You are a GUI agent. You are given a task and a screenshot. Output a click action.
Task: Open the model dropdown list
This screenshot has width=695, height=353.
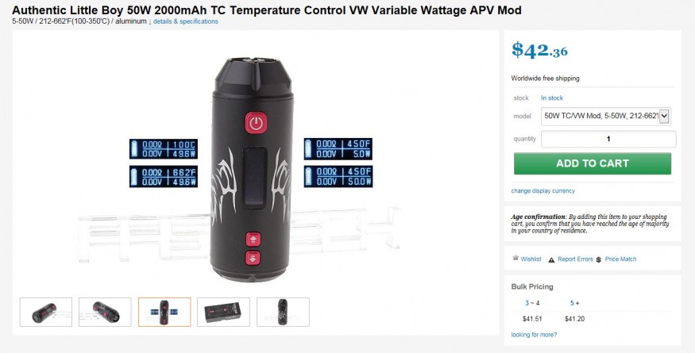[605, 117]
